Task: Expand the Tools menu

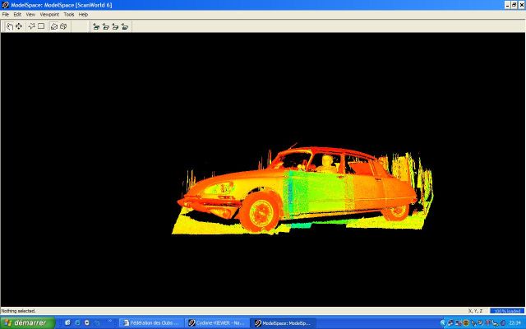Action: (x=69, y=15)
